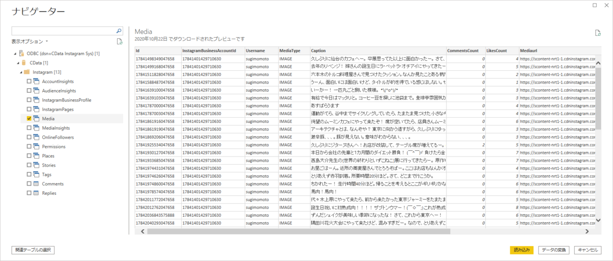
Task: Click the Stories table icon
Action: (x=37, y=165)
